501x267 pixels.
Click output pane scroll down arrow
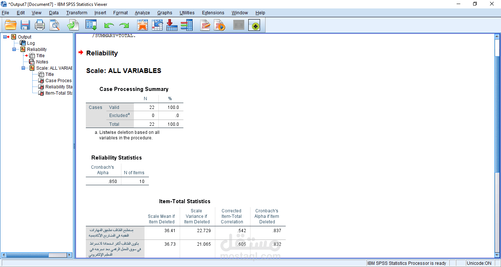coord(497,255)
